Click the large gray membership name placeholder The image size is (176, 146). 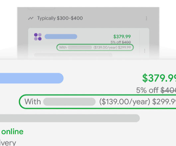click(69, 102)
